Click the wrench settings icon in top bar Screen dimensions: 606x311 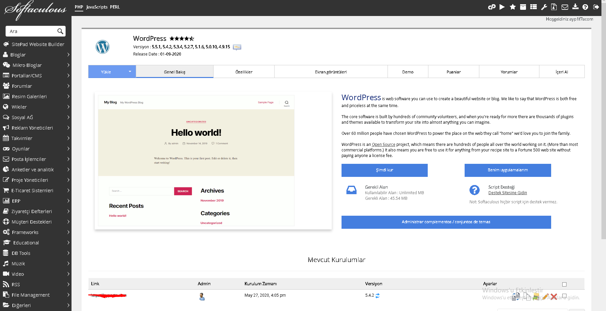544,7
